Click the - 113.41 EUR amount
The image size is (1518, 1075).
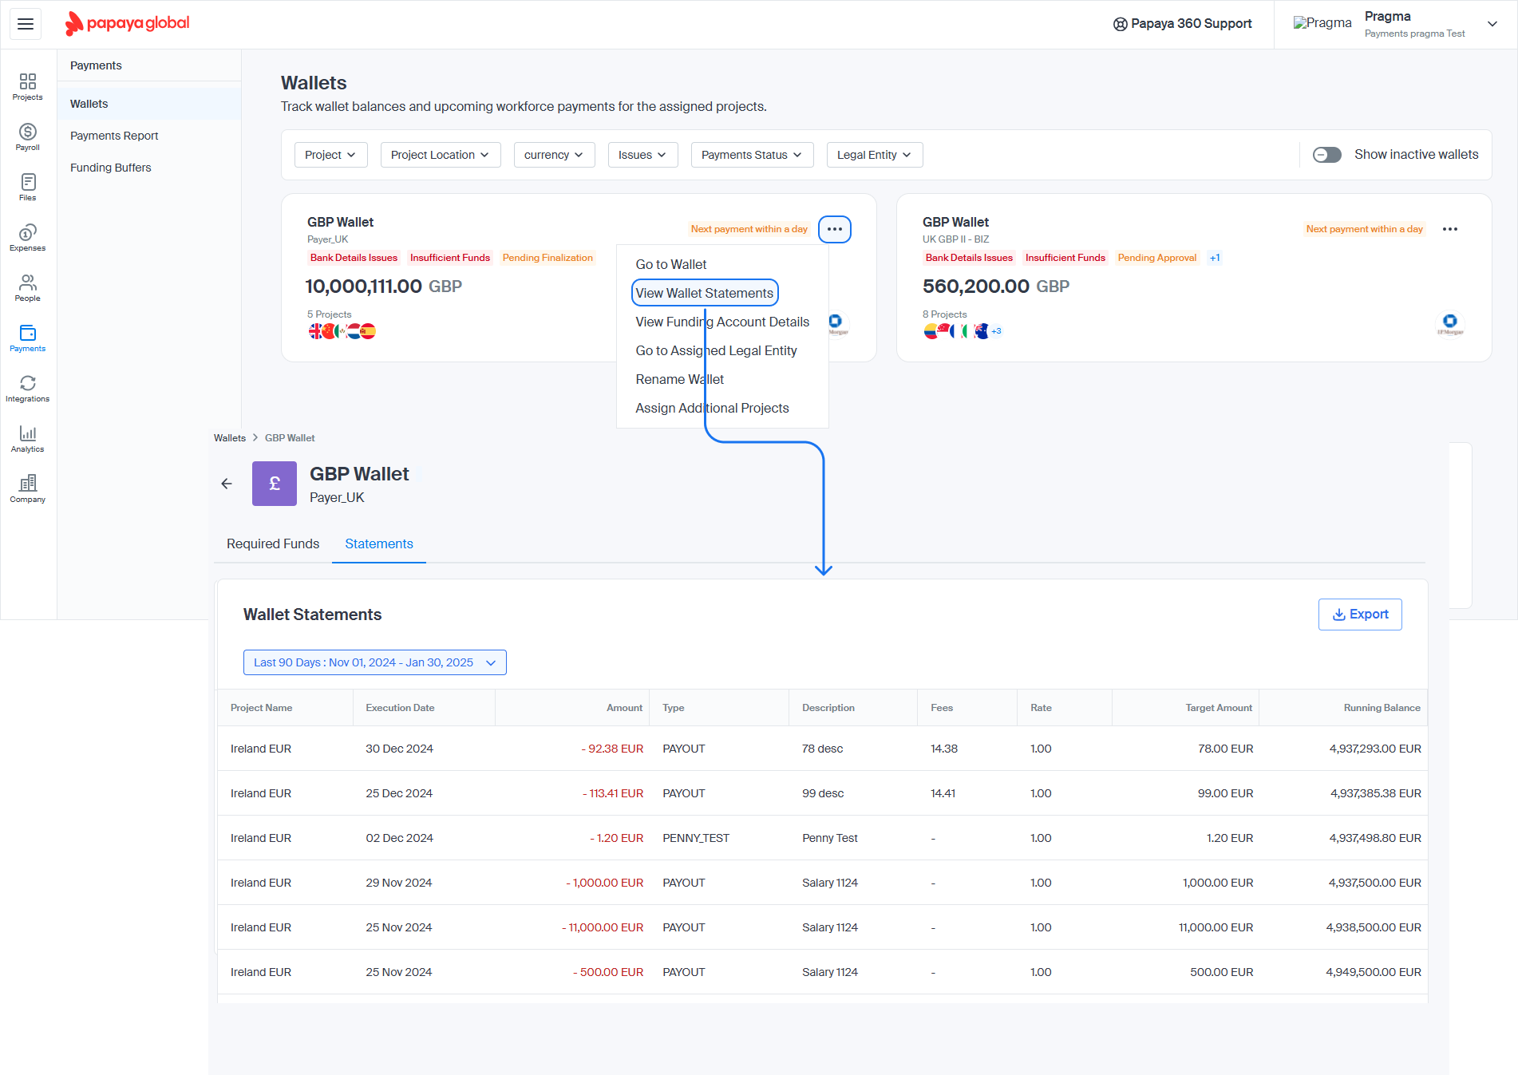tap(613, 793)
